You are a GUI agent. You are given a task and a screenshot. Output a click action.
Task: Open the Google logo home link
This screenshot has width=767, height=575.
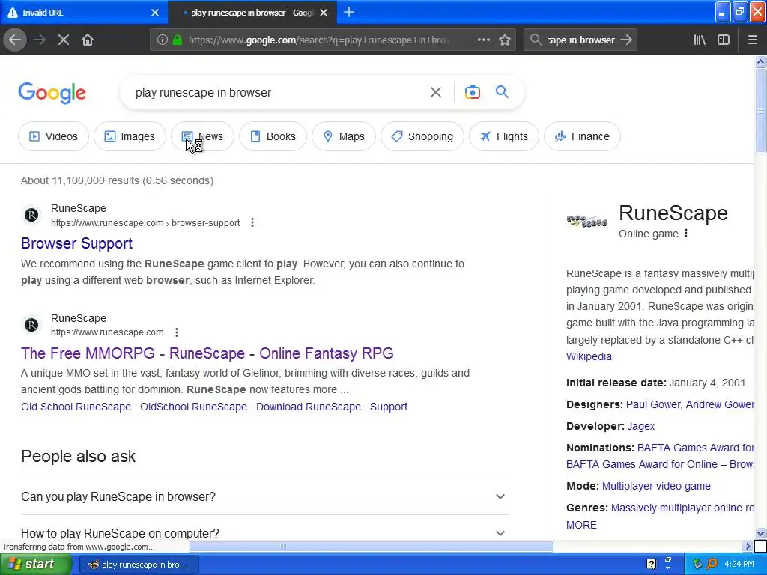click(x=52, y=92)
